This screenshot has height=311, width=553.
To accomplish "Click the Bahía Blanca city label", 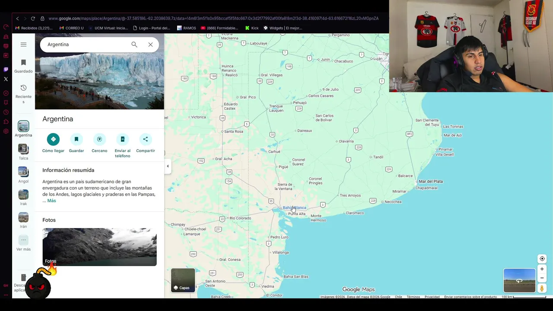I will 294,208.
